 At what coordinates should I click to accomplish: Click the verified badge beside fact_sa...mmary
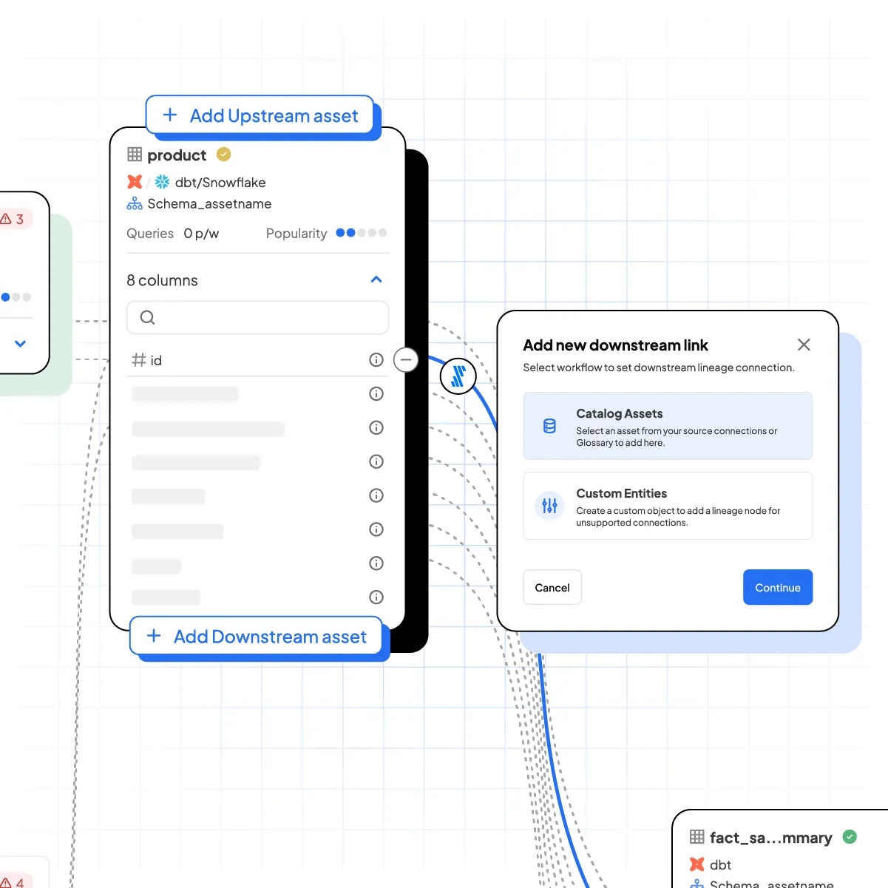pos(850,837)
